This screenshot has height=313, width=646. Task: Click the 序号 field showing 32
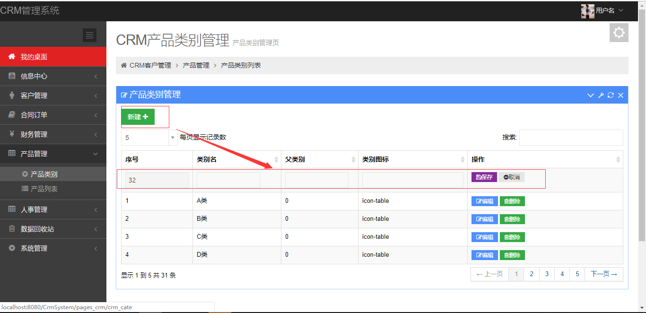point(157,180)
